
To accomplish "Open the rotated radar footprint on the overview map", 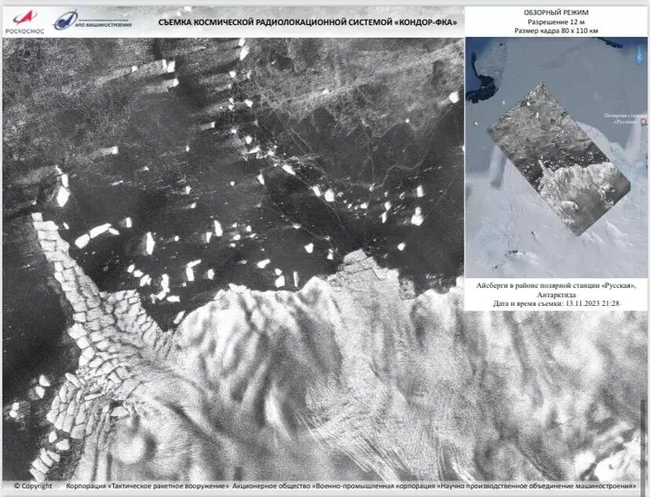I will click(x=559, y=159).
